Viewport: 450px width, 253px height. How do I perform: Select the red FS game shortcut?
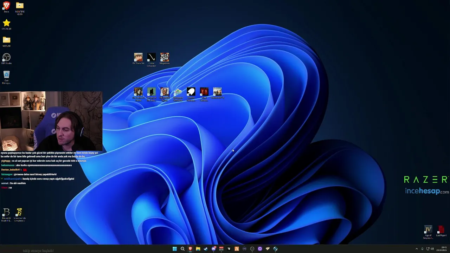[x=204, y=95]
